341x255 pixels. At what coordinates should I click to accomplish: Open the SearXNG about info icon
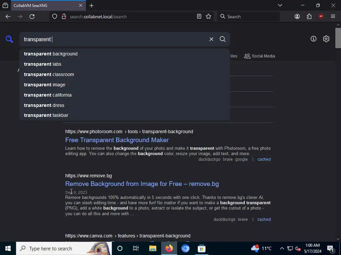(313, 39)
